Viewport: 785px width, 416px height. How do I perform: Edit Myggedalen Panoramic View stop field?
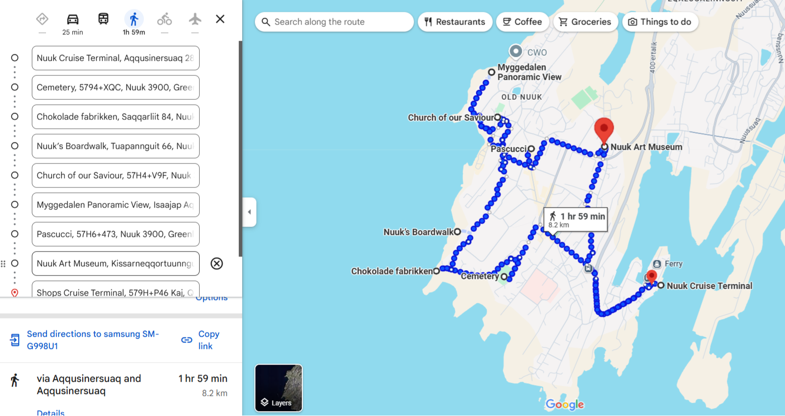(115, 205)
